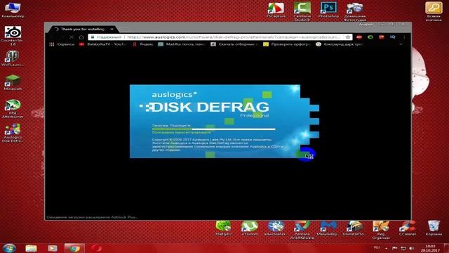Open the Яндекс bookmark
This screenshot has width=449, height=253.
(142, 44)
